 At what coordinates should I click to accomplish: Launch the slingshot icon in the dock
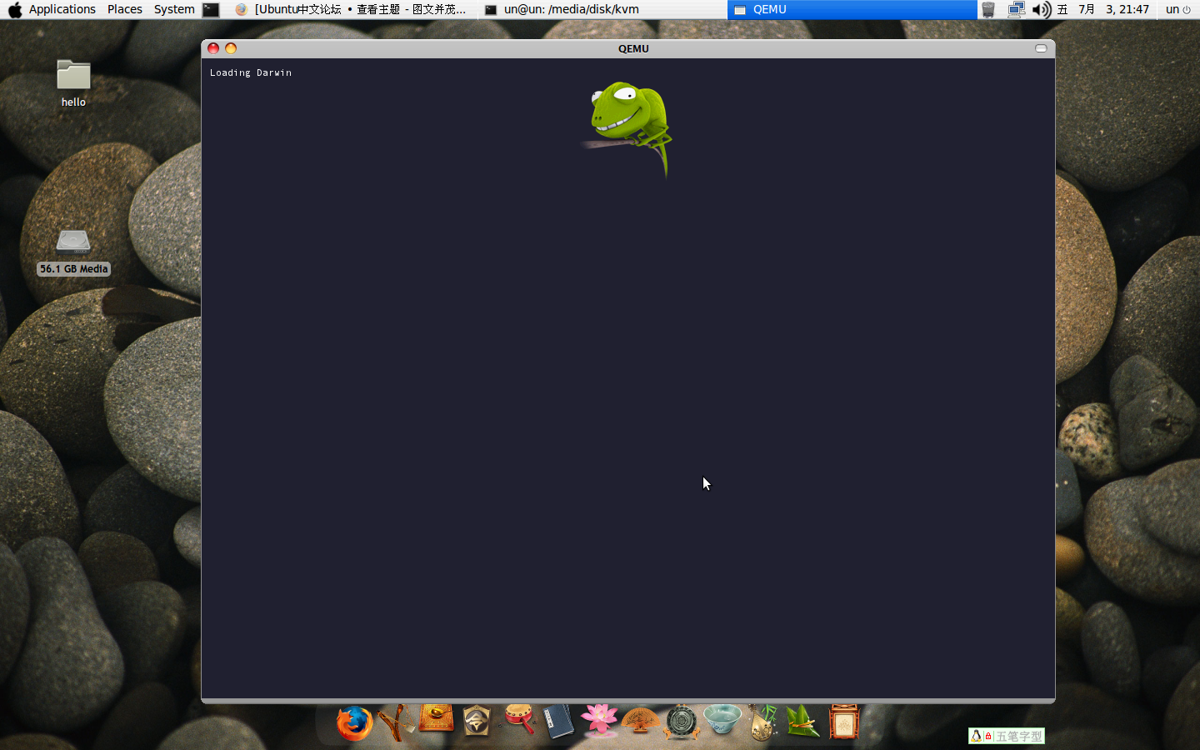click(396, 722)
